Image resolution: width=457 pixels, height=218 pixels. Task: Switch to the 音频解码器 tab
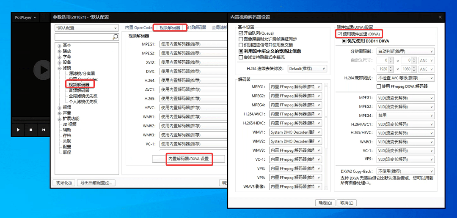[196, 27]
